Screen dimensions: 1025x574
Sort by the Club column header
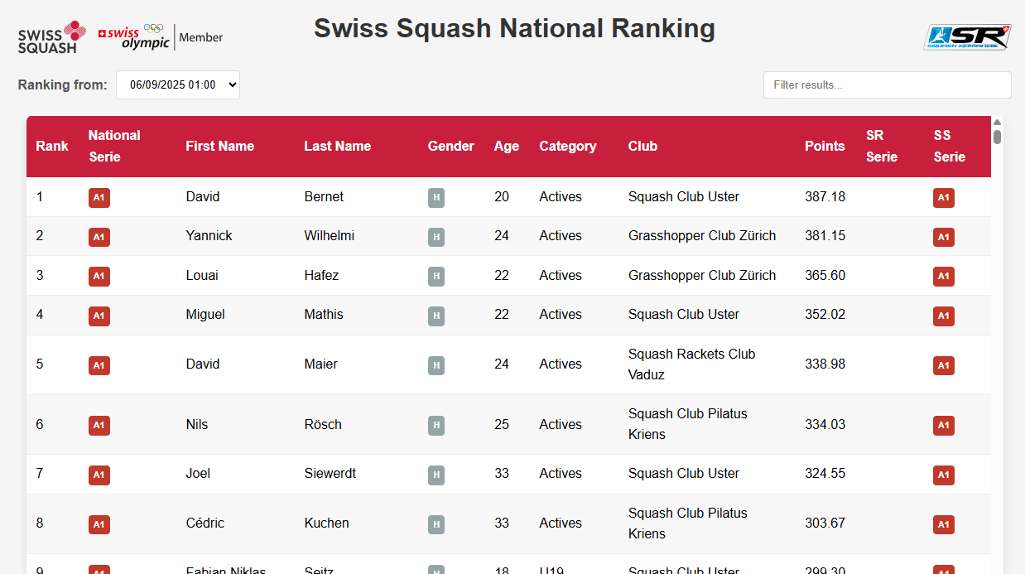642,146
